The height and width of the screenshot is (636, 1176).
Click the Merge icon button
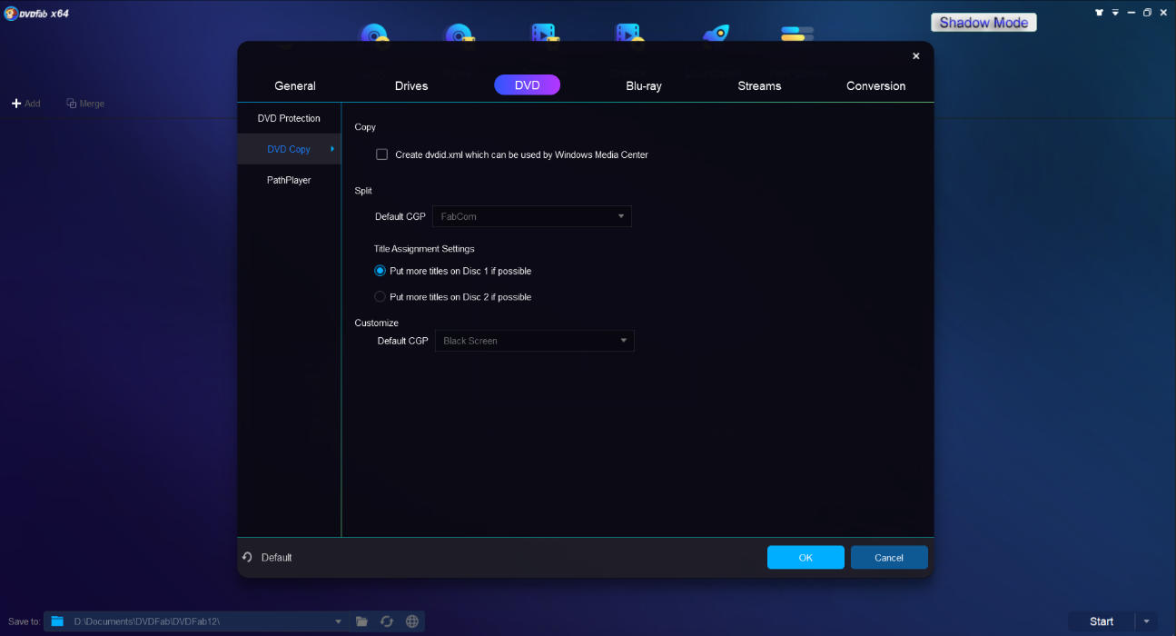tap(85, 104)
